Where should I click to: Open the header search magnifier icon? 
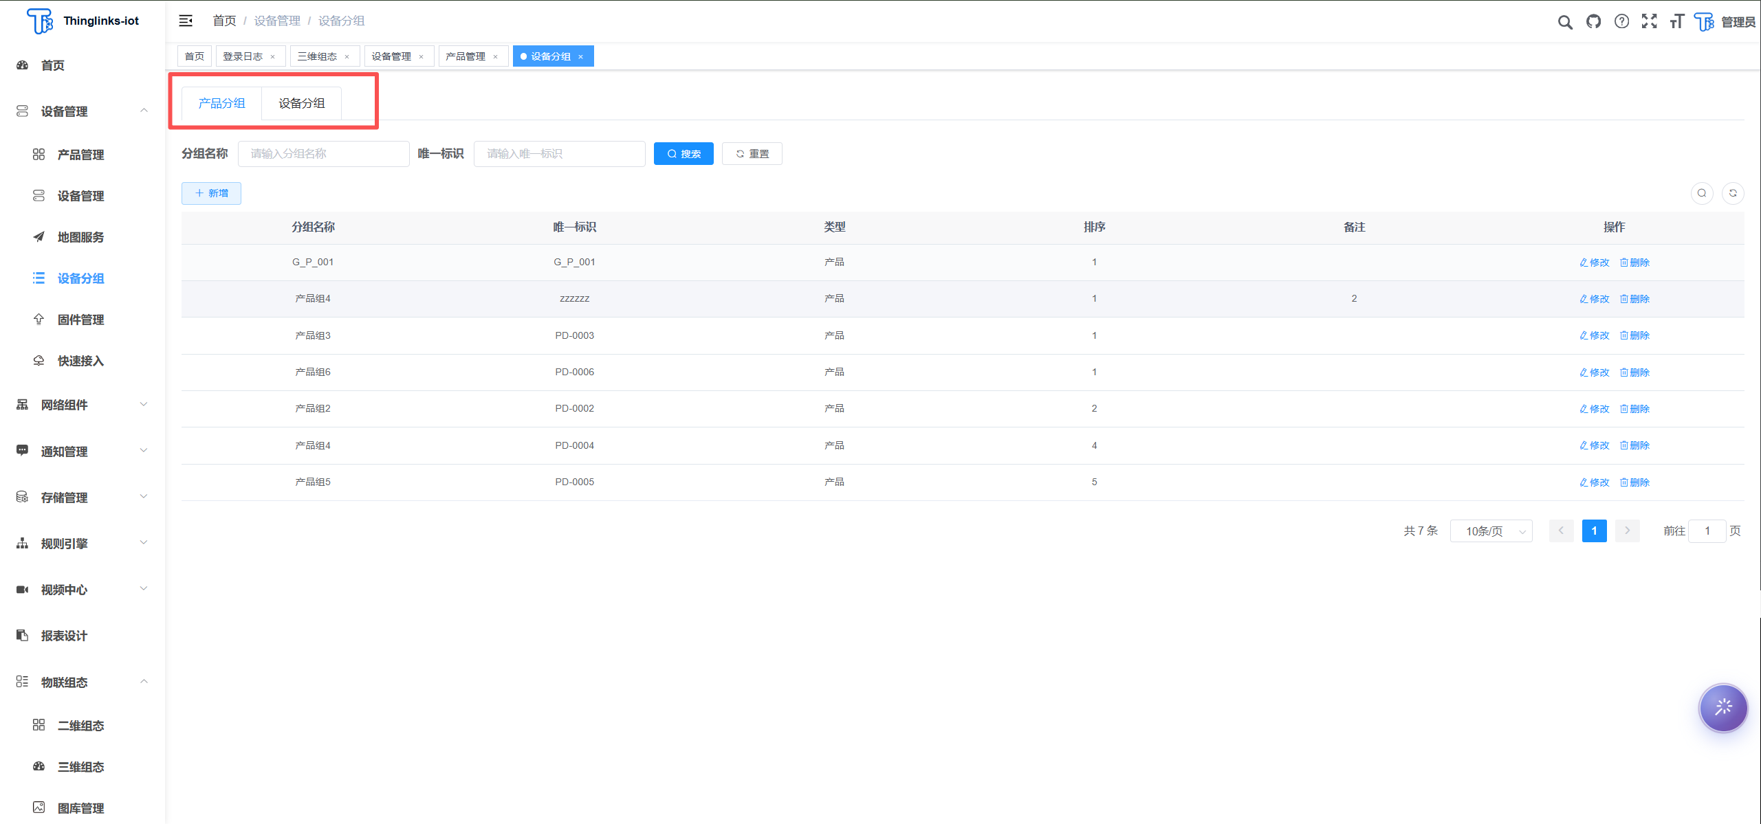tap(1565, 22)
